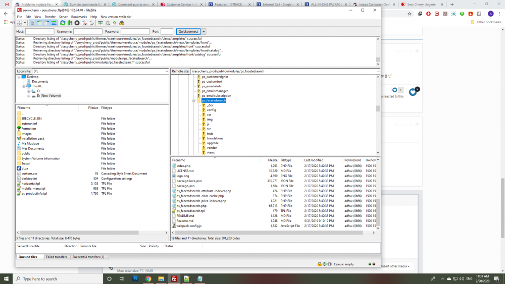505x284 pixels.
Task: Open the directory listing filters icon
Action: [100, 23]
